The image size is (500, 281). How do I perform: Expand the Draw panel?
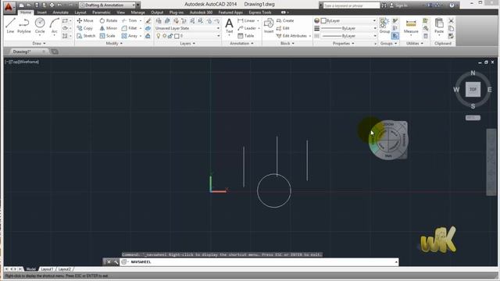coord(39,44)
